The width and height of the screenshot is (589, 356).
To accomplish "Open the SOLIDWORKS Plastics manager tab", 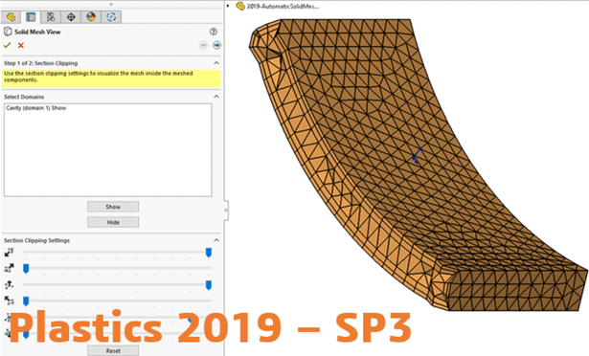I will pyautogui.click(x=111, y=17).
